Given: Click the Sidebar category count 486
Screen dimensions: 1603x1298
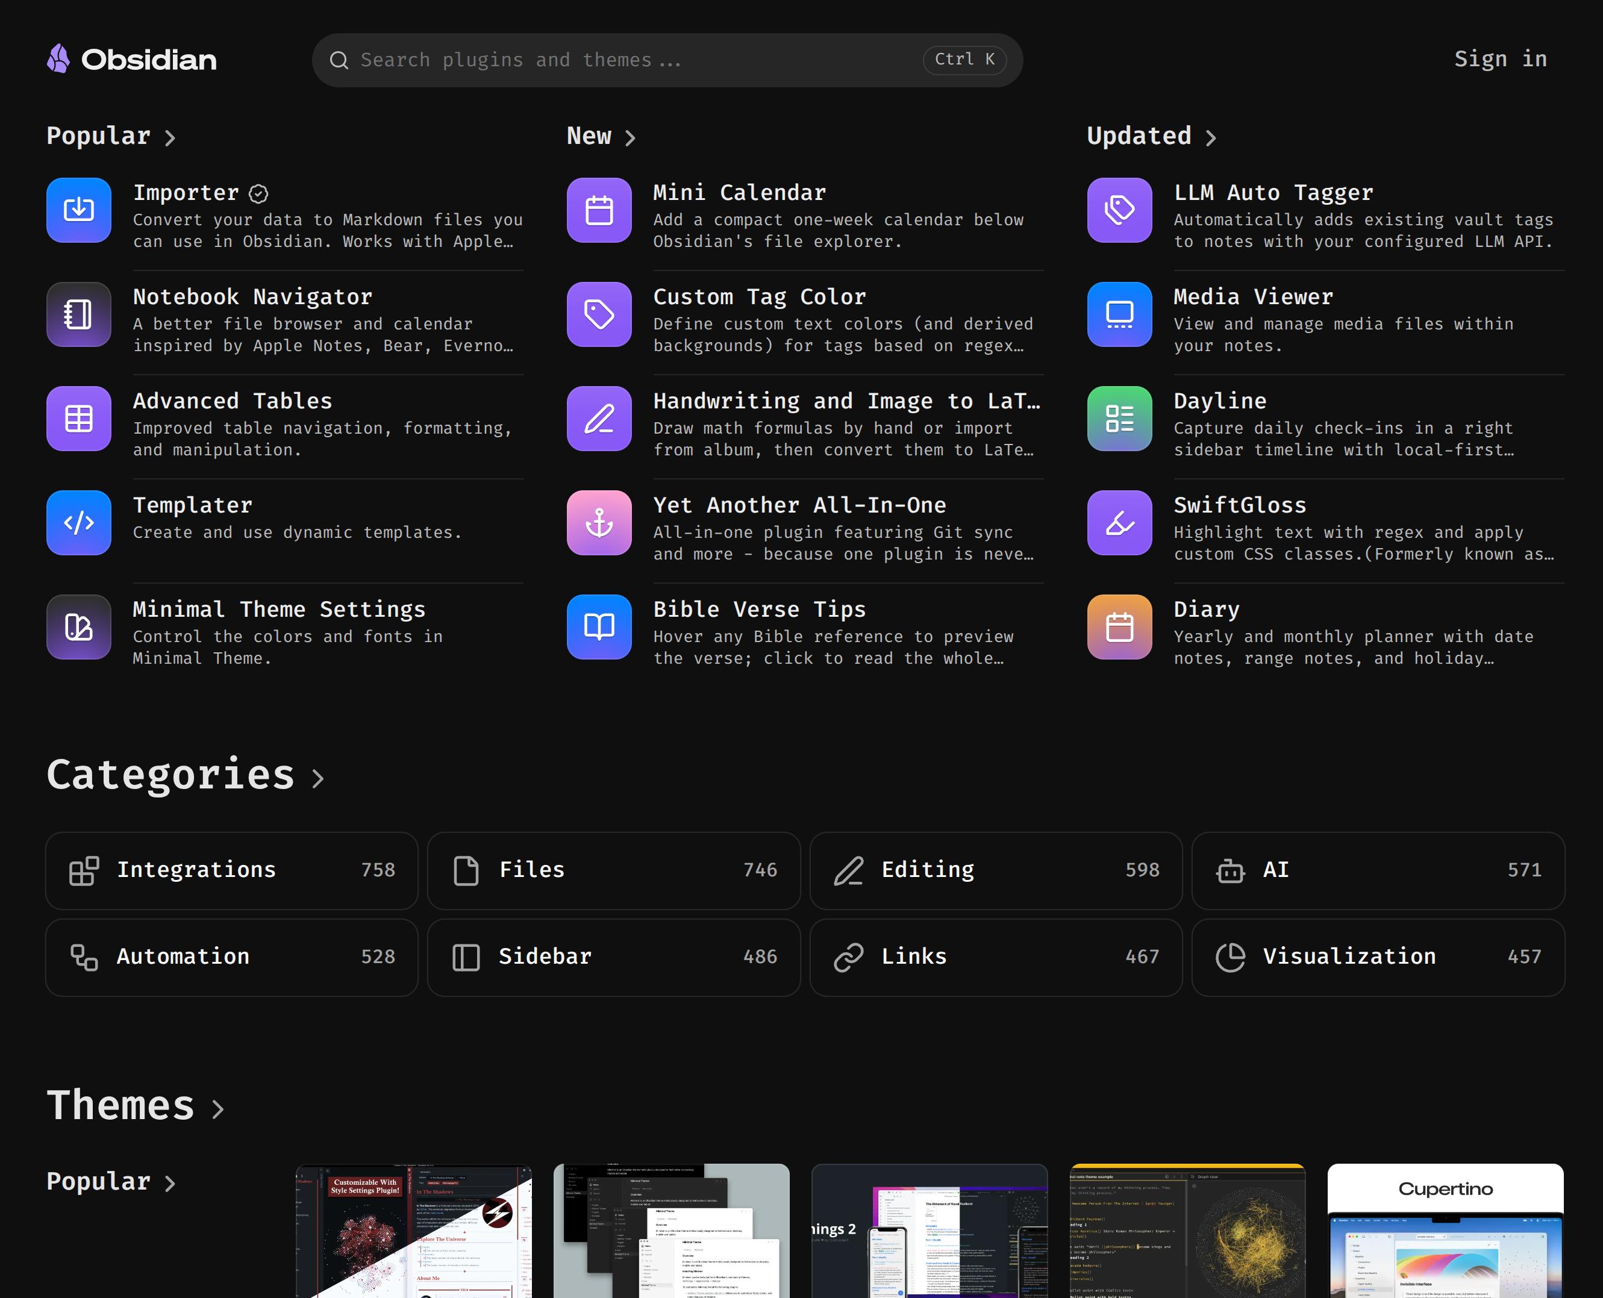Looking at the screenshot, I should point(760,957).
